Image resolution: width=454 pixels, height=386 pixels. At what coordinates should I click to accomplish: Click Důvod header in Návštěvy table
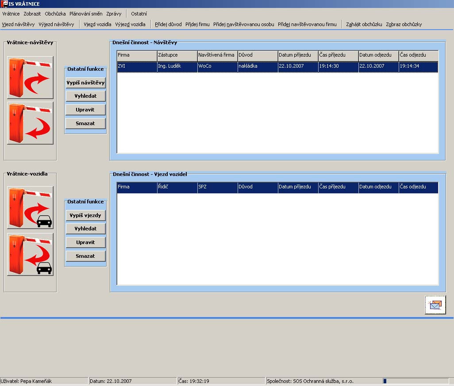258,56
